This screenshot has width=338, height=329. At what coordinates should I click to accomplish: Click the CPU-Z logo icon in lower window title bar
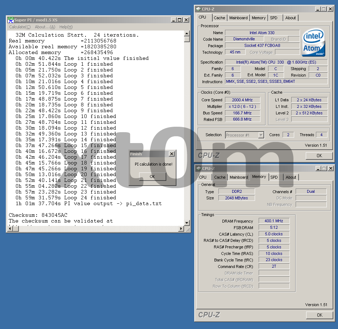(199, 168)
